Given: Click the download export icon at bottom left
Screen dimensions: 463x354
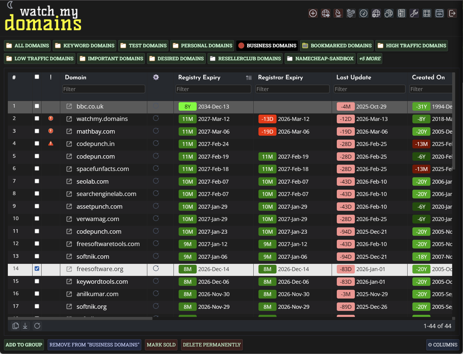Looking at the screenshot, I should pos(25,326).
